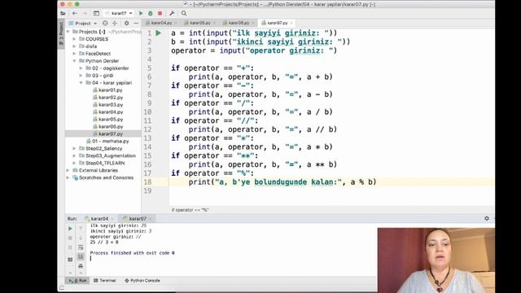
Task: Place cursor on code line 18 print statement
Action: click(x=282, y=182)
